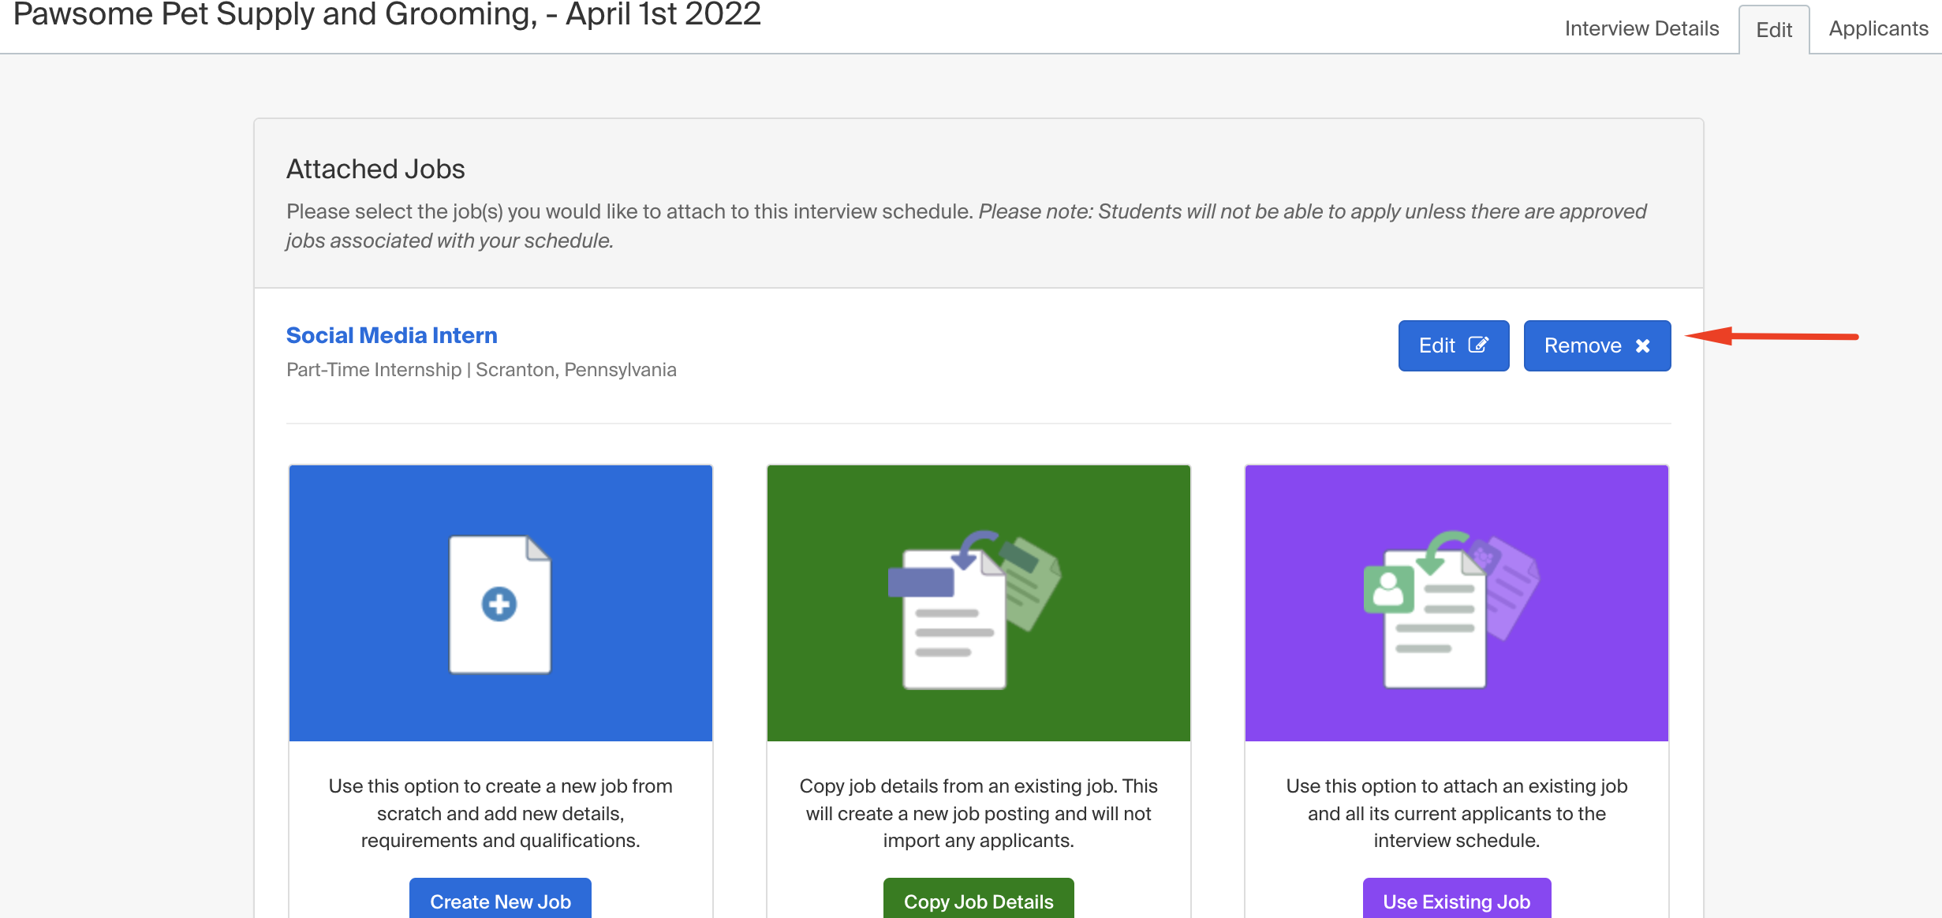Open the Interview Details tab
The image size is (1942, 918).
point(1641,28)
